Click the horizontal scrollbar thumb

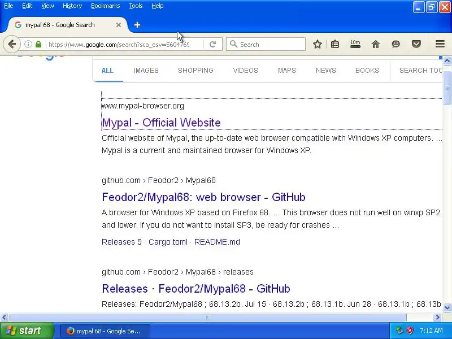click(x=208, y=318)
